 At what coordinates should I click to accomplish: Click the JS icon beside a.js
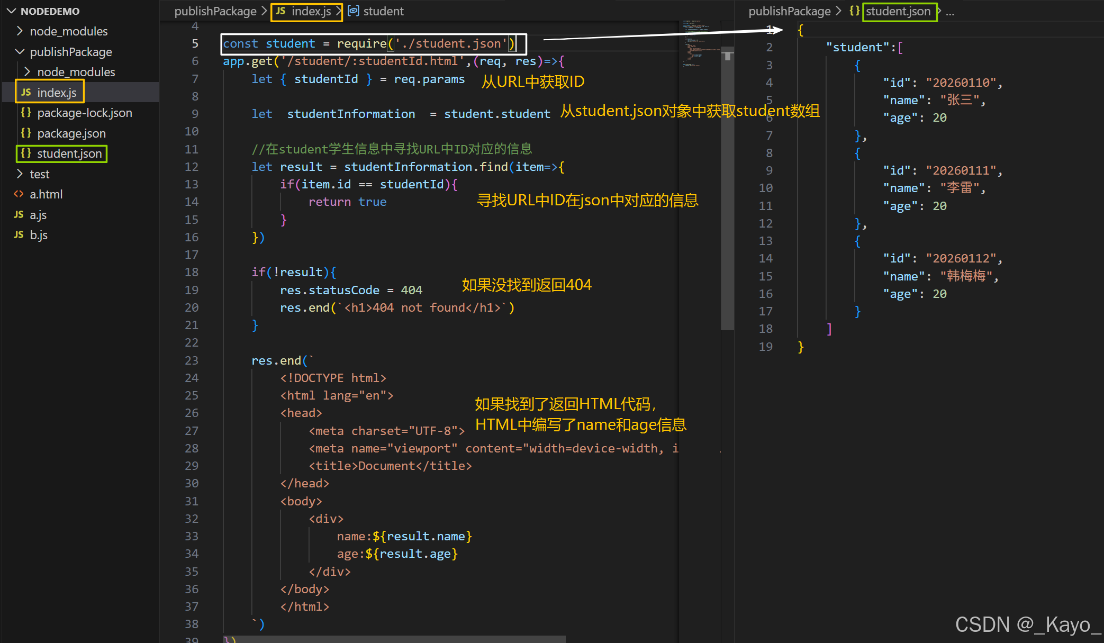tap(19, 215)
